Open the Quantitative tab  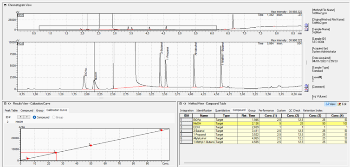(222, 110)
